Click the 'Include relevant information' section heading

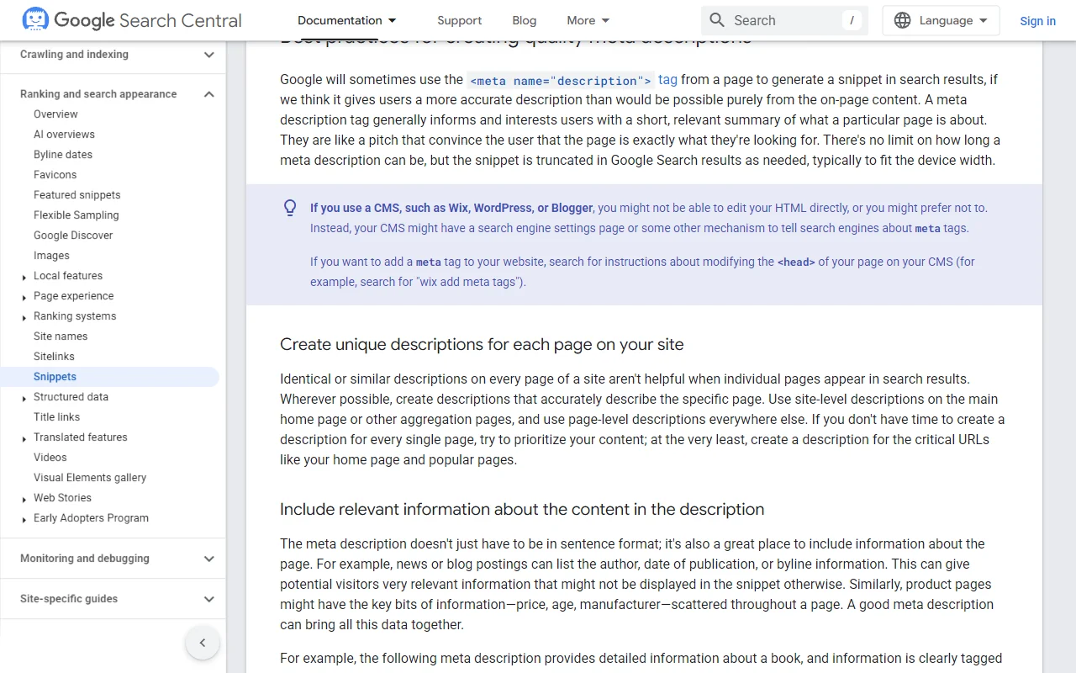point(522,510)
